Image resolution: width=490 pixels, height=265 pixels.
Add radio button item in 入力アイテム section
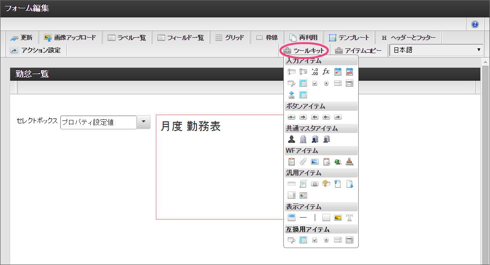point(326,83)
